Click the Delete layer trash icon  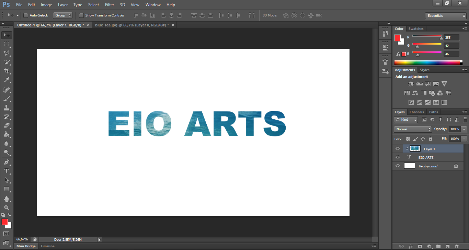click(457, 246)
